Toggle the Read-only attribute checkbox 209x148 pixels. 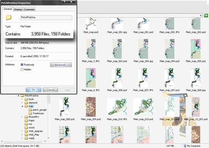pyautogui.click(x=22, y=65)
